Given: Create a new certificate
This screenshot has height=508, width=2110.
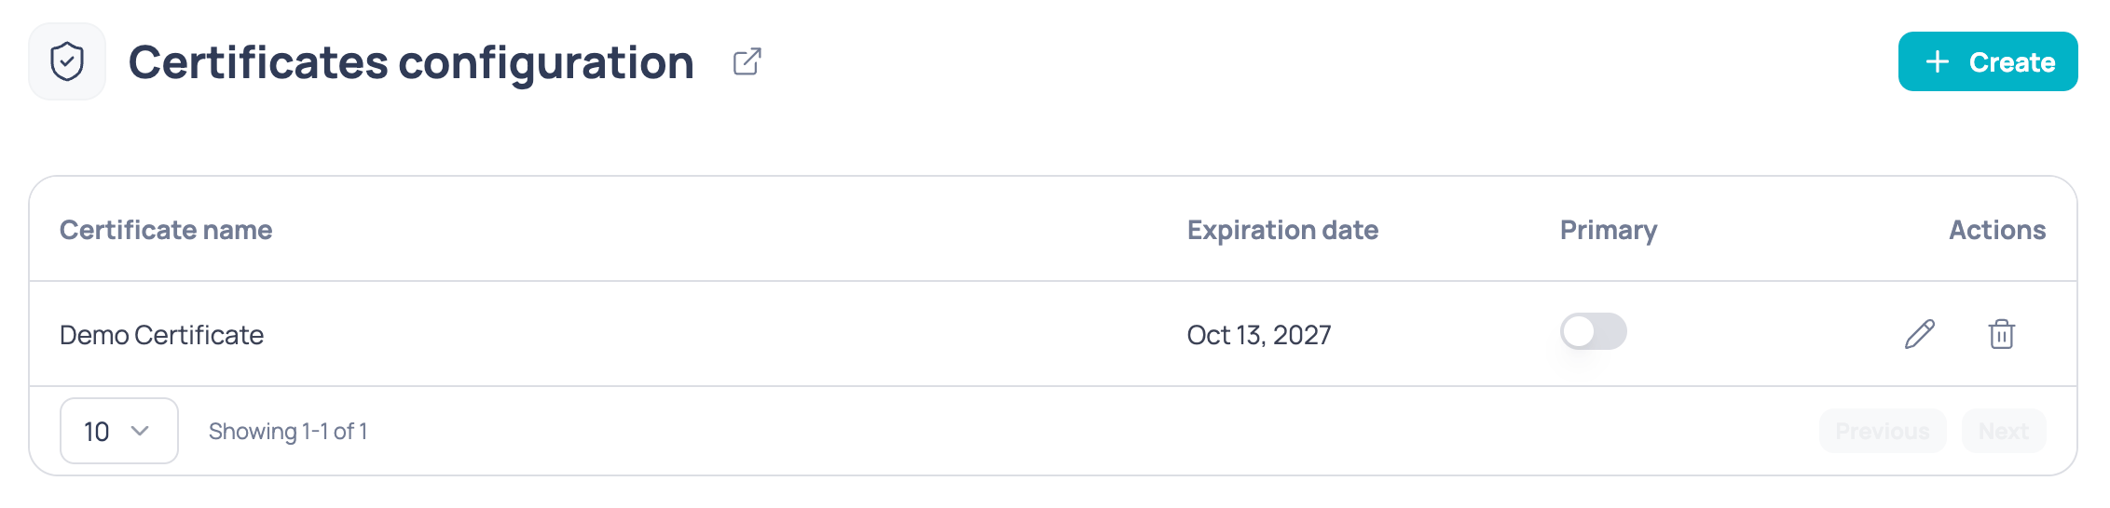Looking at the screenshot, I should pyautogui.click(x=1988, y=61).
